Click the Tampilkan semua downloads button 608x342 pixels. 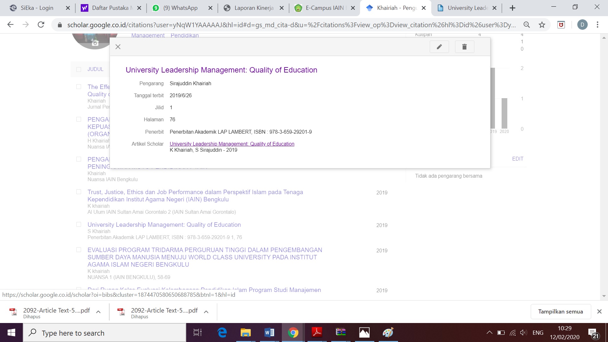tap(560, 312)
